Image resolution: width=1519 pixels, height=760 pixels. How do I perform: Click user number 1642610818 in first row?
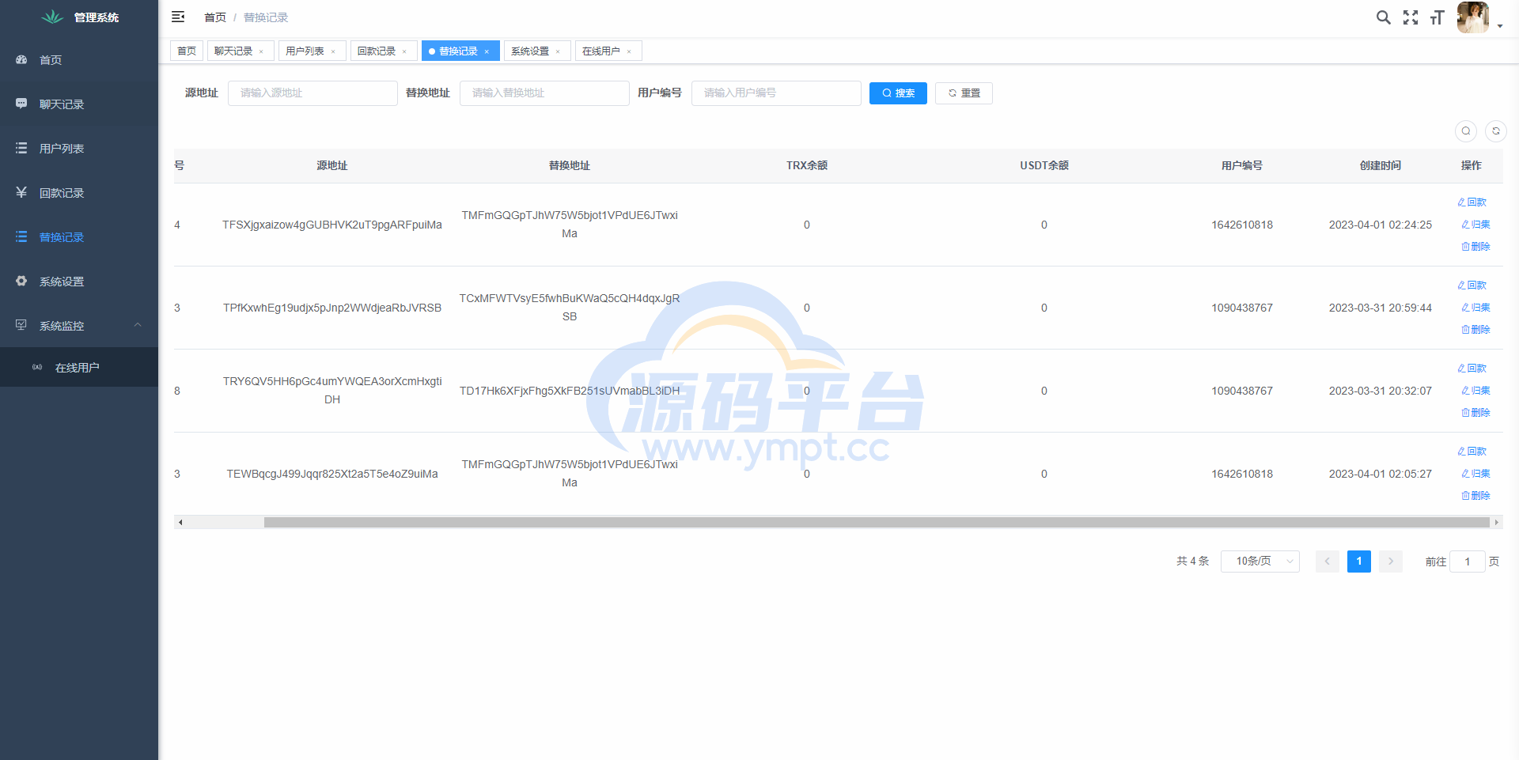pyautogui.click(x=1241, y=225)
